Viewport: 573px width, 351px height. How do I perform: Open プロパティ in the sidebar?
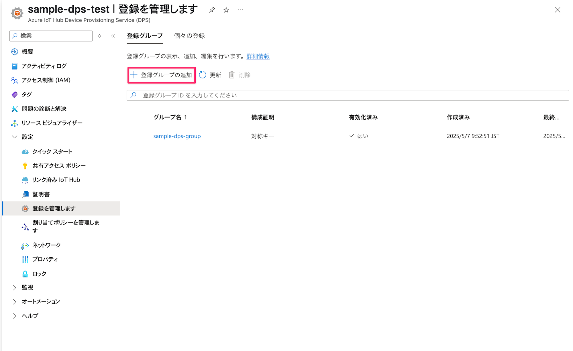pyautogui.click(x=45, y=259)
